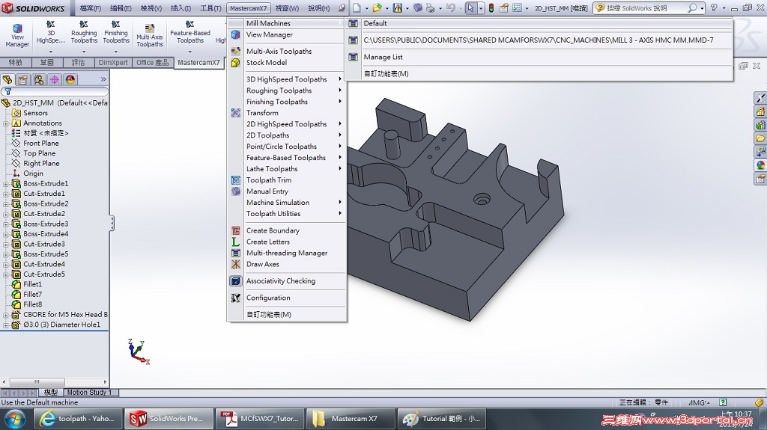This screenshot has width=767, height=430.
Task: Click Stock Model icon in menu
Action: 236,63
